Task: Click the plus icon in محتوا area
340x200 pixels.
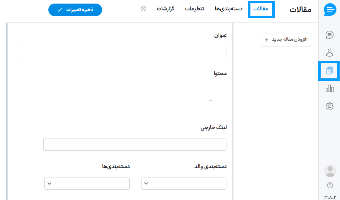Action: point(211,101)
